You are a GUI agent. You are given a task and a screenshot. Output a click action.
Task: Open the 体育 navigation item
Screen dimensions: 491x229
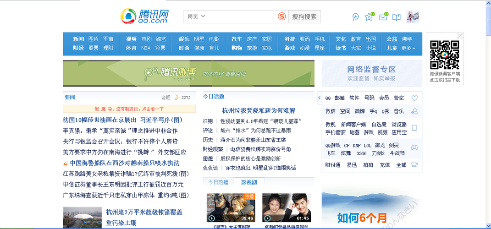[x=131, y=48]
